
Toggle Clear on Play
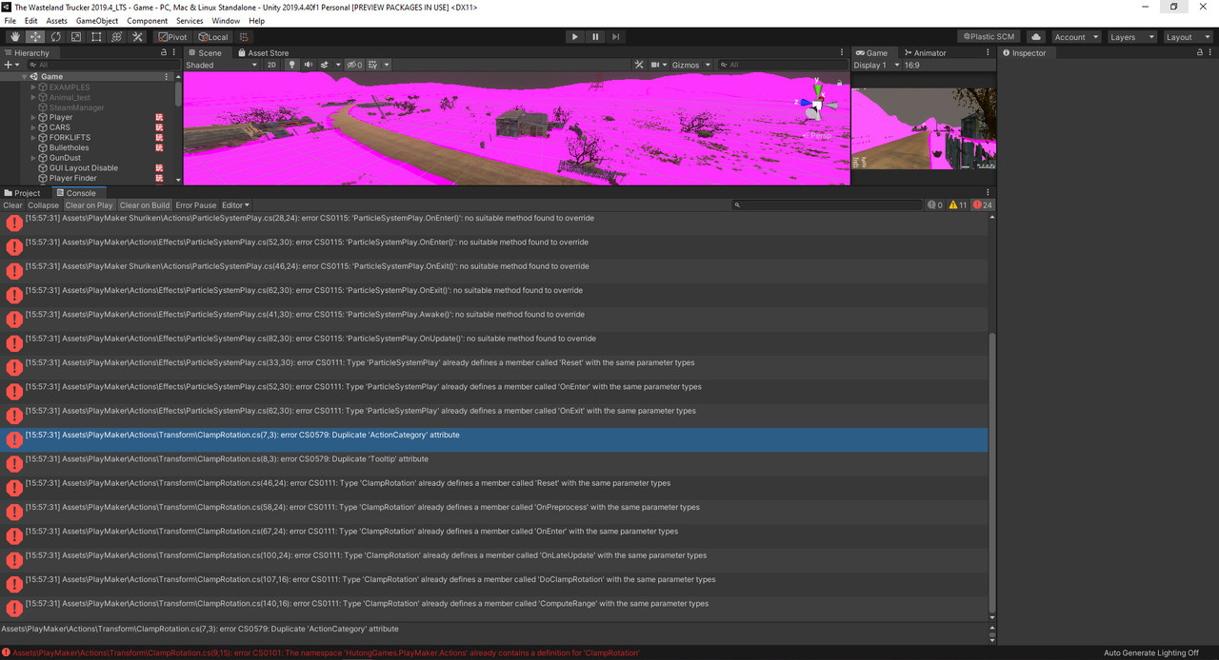pos(89,205)
